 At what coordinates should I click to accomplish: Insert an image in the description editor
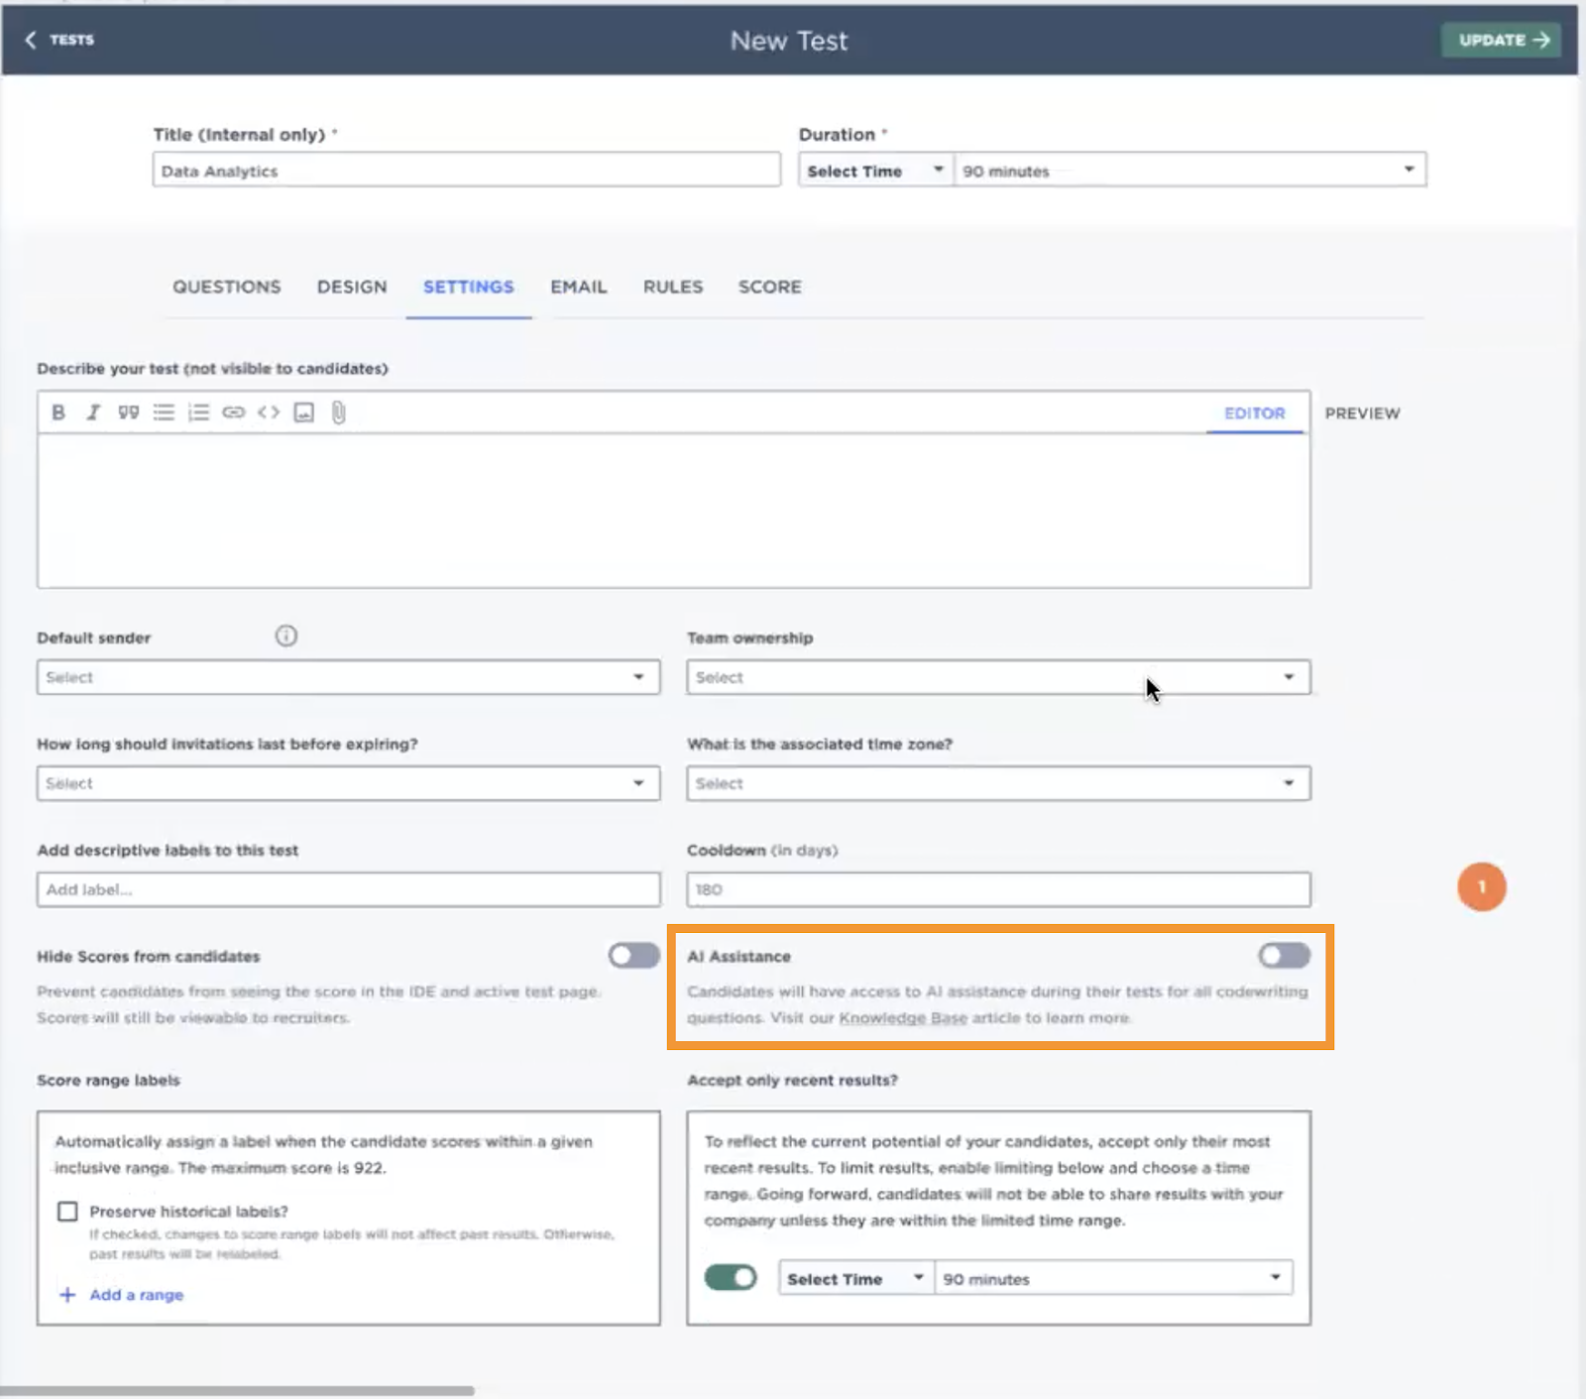pyautogui.click(x=304, y=412)
